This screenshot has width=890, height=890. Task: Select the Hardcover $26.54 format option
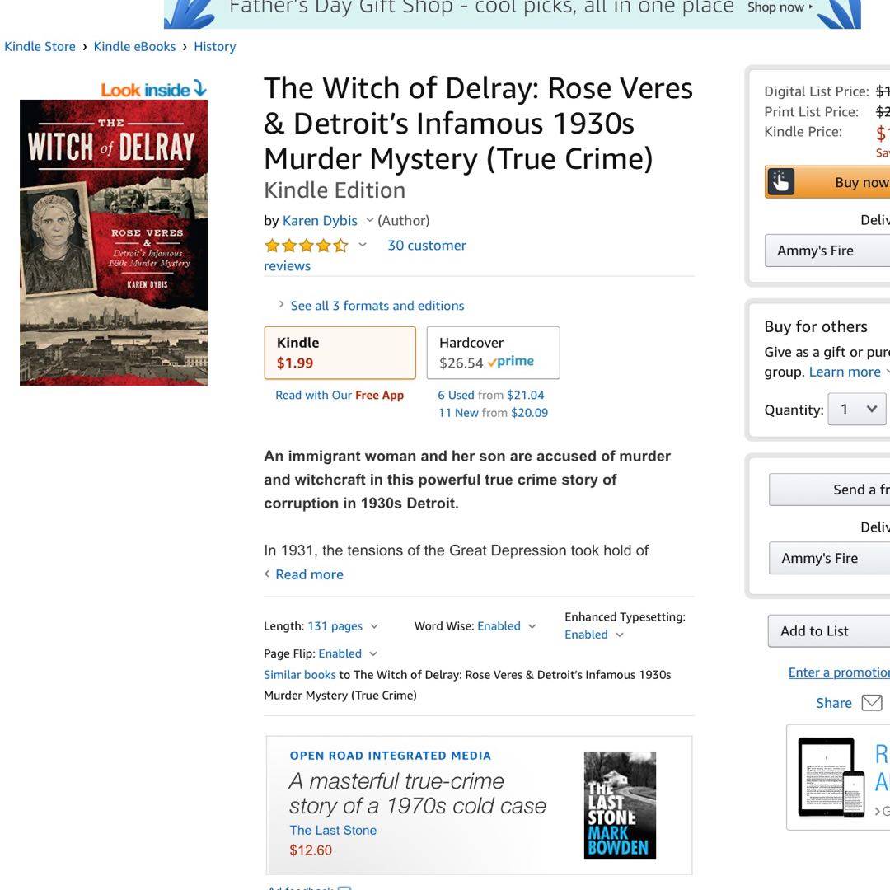[494, 353]
